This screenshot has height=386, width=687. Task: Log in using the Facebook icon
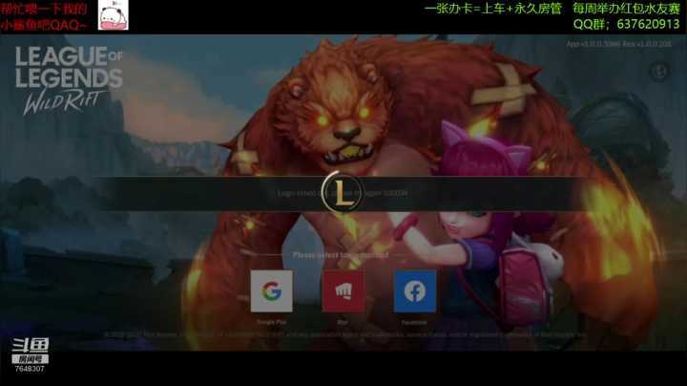click(x=414, y=291)
